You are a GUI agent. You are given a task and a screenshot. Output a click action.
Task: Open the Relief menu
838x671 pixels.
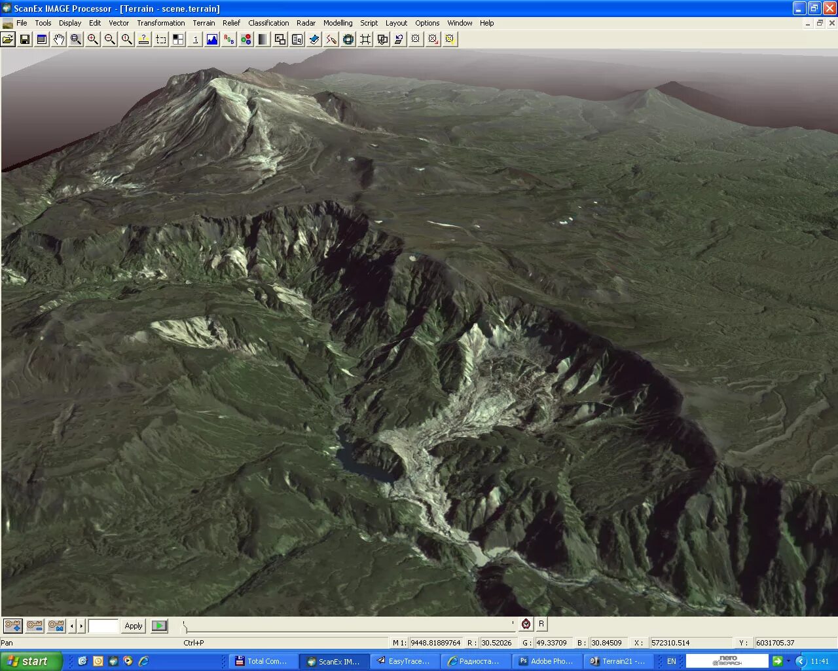click(x=231, y=23)
